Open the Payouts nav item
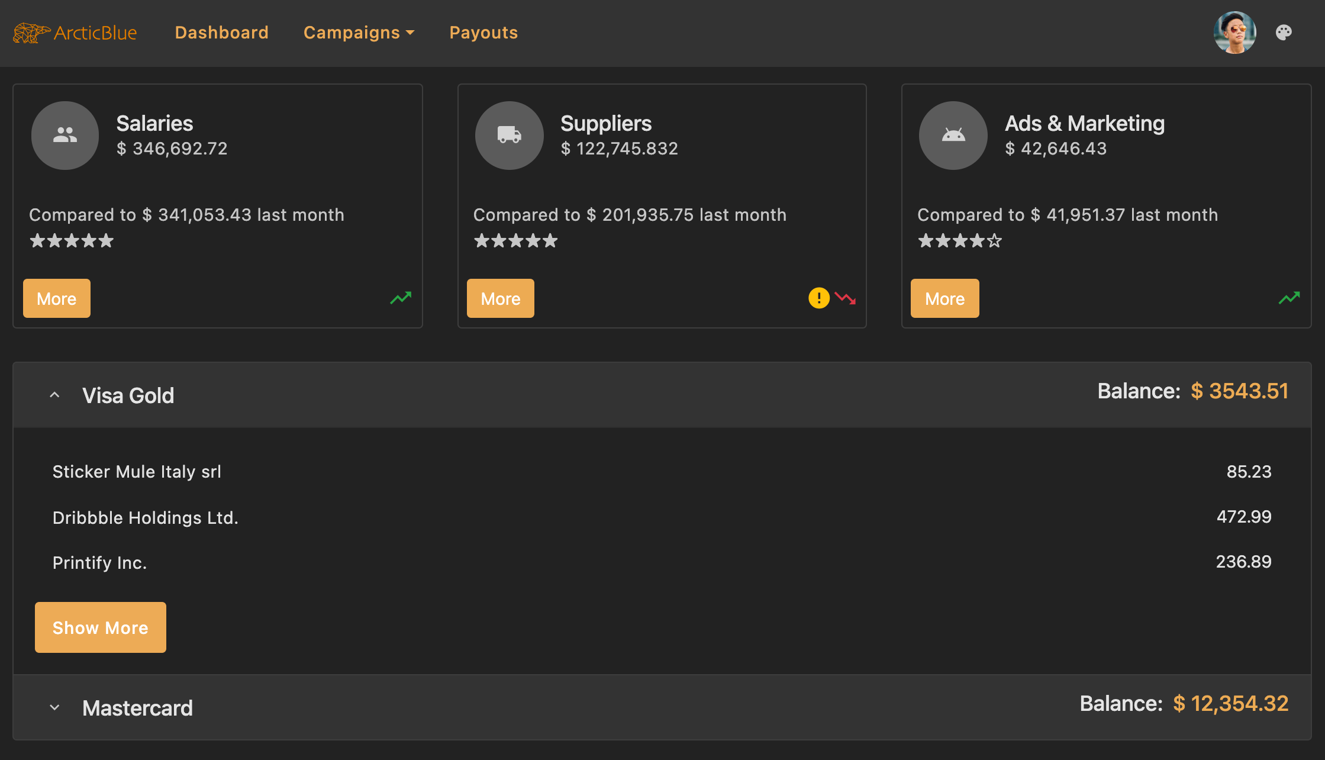Image resolution: width=1325 pixels, height=760 pixels. tap(483, 33)
